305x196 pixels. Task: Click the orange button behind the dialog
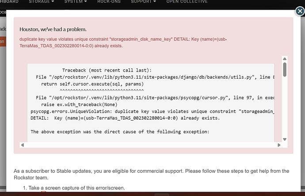3,41
